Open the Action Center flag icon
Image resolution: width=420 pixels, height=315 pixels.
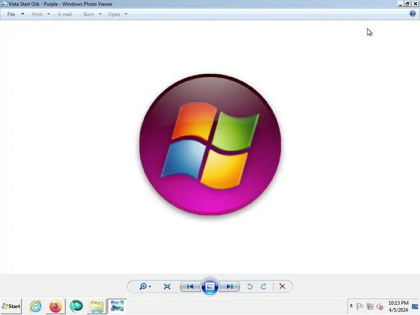tap(360, 306)
